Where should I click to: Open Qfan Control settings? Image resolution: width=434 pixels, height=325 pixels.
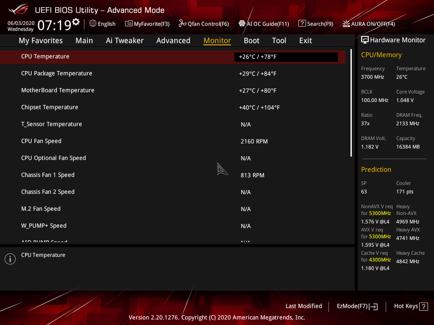204,24
